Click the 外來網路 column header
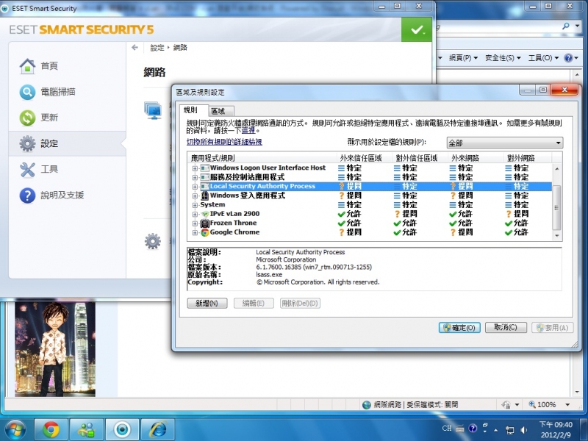 tap(475, 158)
